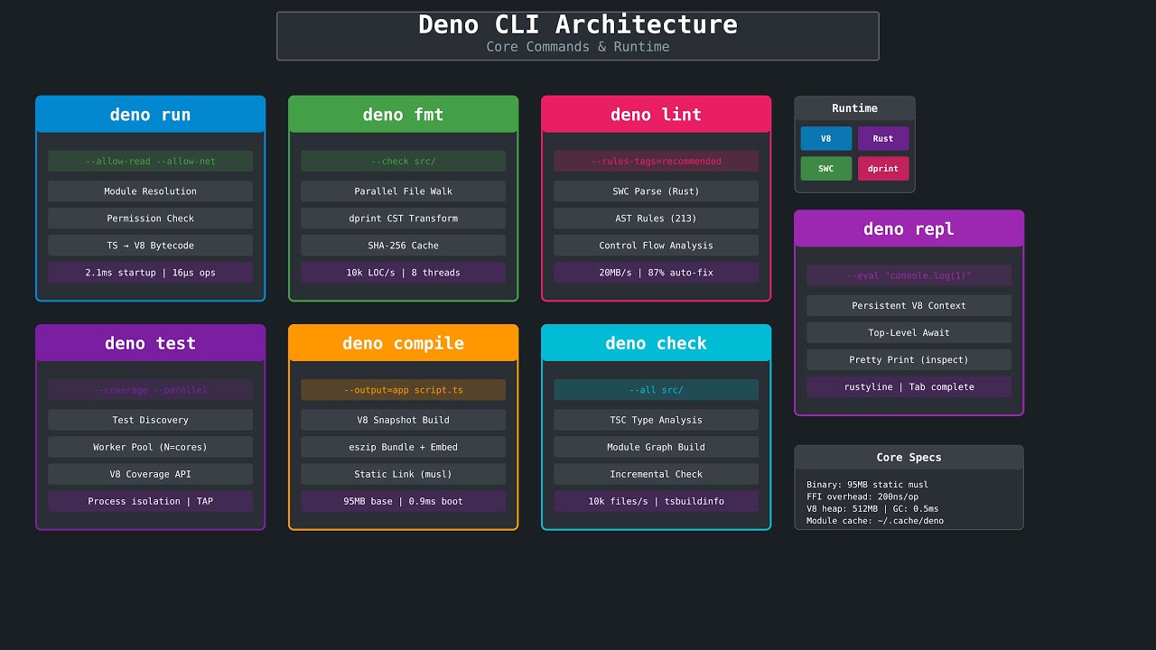Click the 'Worker Pool (N=cores)' row
Screen dimensions: 1156x650
point(151,447)
